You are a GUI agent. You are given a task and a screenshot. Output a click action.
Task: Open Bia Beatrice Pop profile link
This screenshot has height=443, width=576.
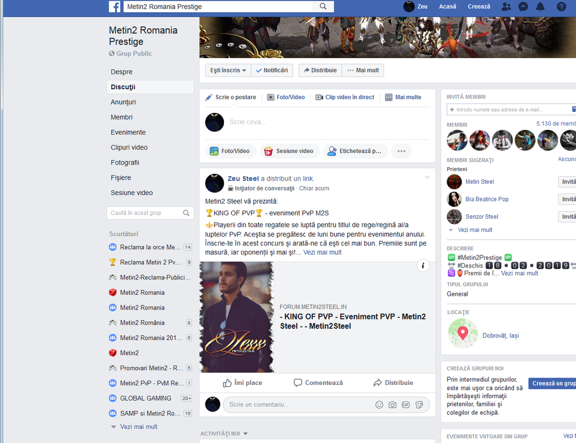click(487, 199)
